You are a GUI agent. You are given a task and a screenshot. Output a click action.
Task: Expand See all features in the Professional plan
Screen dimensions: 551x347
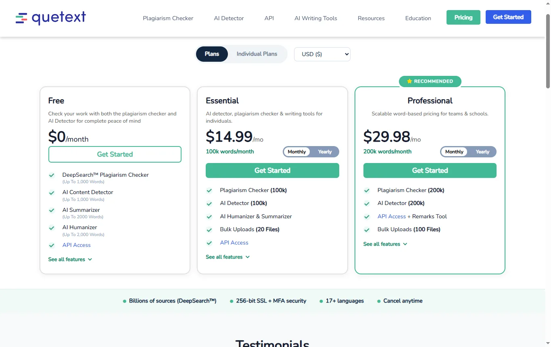(385, 244)
